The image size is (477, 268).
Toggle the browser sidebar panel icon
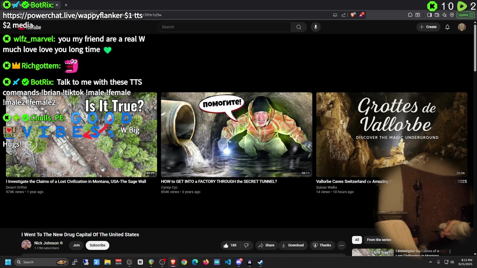(x=429, y=15)
